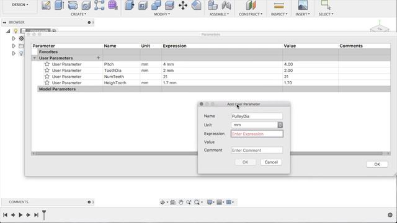Choose the Hole tool icon

[86, 5]
